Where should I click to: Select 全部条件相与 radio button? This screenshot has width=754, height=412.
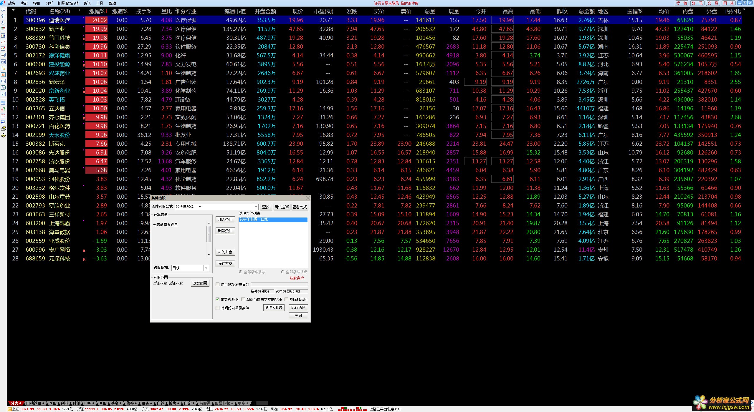241,272
